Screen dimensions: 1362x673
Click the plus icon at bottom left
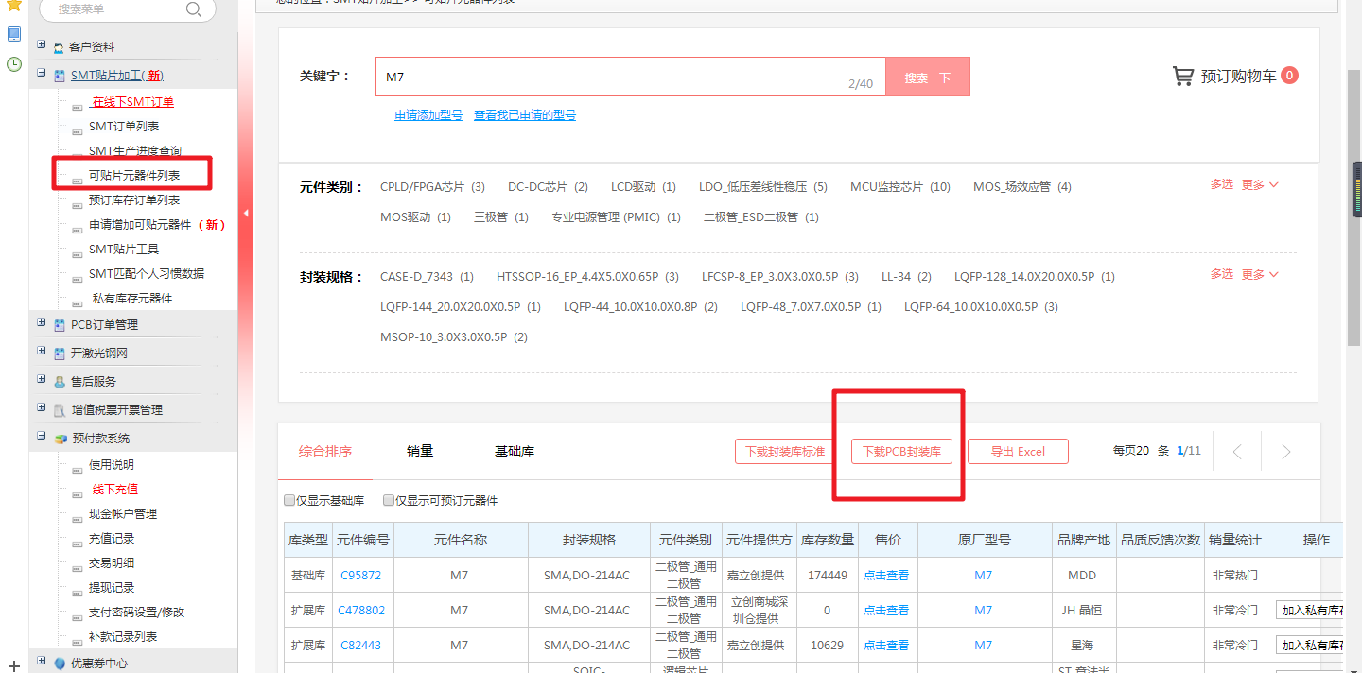pos(14,666)
